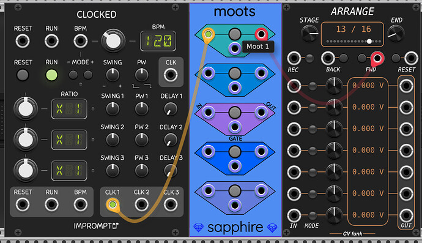The image size is (422, 243).
Task: Click the SWING 1 knob
Action: [113, 109]
